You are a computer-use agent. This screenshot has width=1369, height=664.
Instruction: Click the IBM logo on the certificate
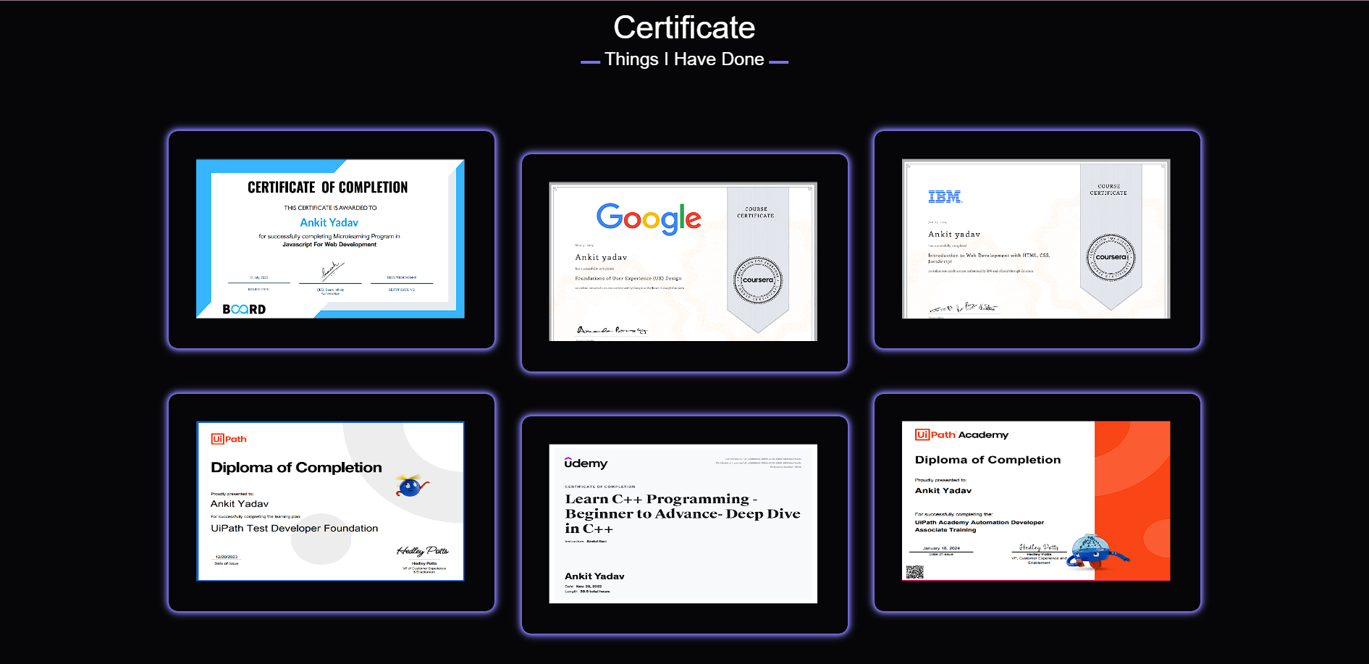(x=945, y=196)
